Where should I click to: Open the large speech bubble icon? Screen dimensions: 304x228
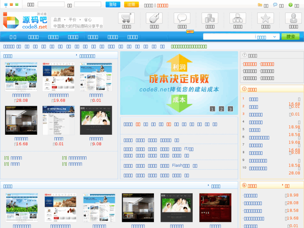point(182,18)
